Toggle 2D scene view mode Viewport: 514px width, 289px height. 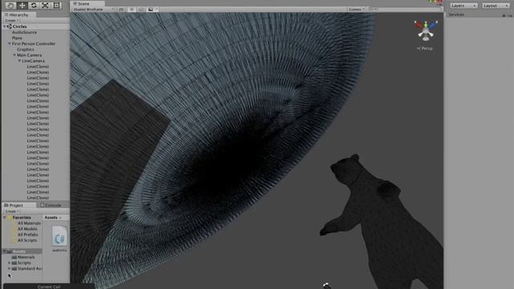click(x=121, y=10)
